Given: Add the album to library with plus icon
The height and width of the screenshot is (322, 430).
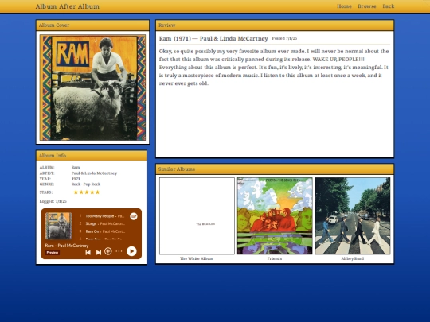Looking at the screenshot, I should click(x=108, y=251).
